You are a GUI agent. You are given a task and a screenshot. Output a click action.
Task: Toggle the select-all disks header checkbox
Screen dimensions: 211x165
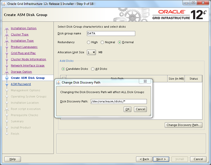click(64, 78)
